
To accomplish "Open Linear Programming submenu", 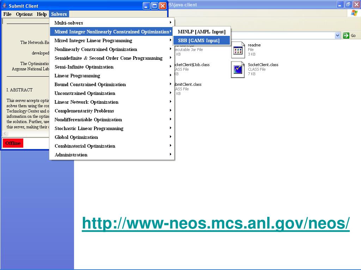I will click(x=112, y=76).
